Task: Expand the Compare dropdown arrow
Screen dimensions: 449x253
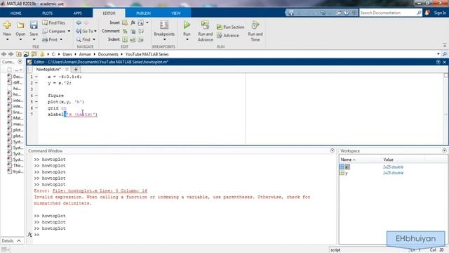Action: [x=69, y=31]
